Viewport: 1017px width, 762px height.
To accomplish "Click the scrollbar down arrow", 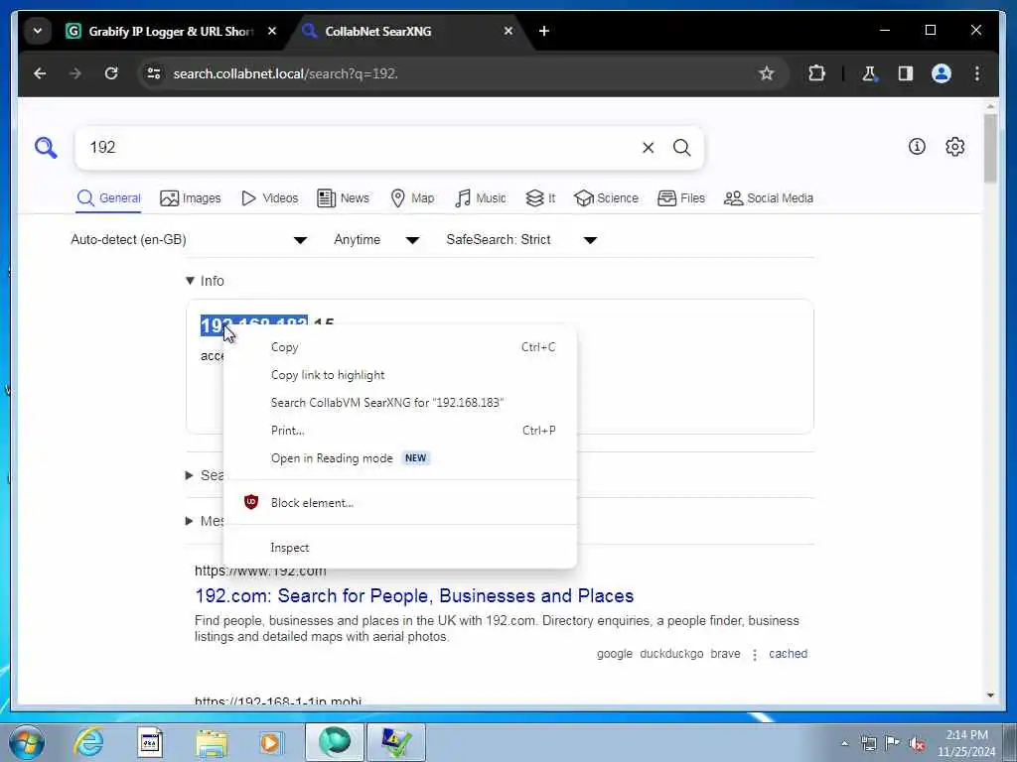I will click(990, 696).
